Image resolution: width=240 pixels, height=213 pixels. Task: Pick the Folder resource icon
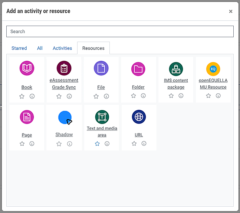click(138, 69)
